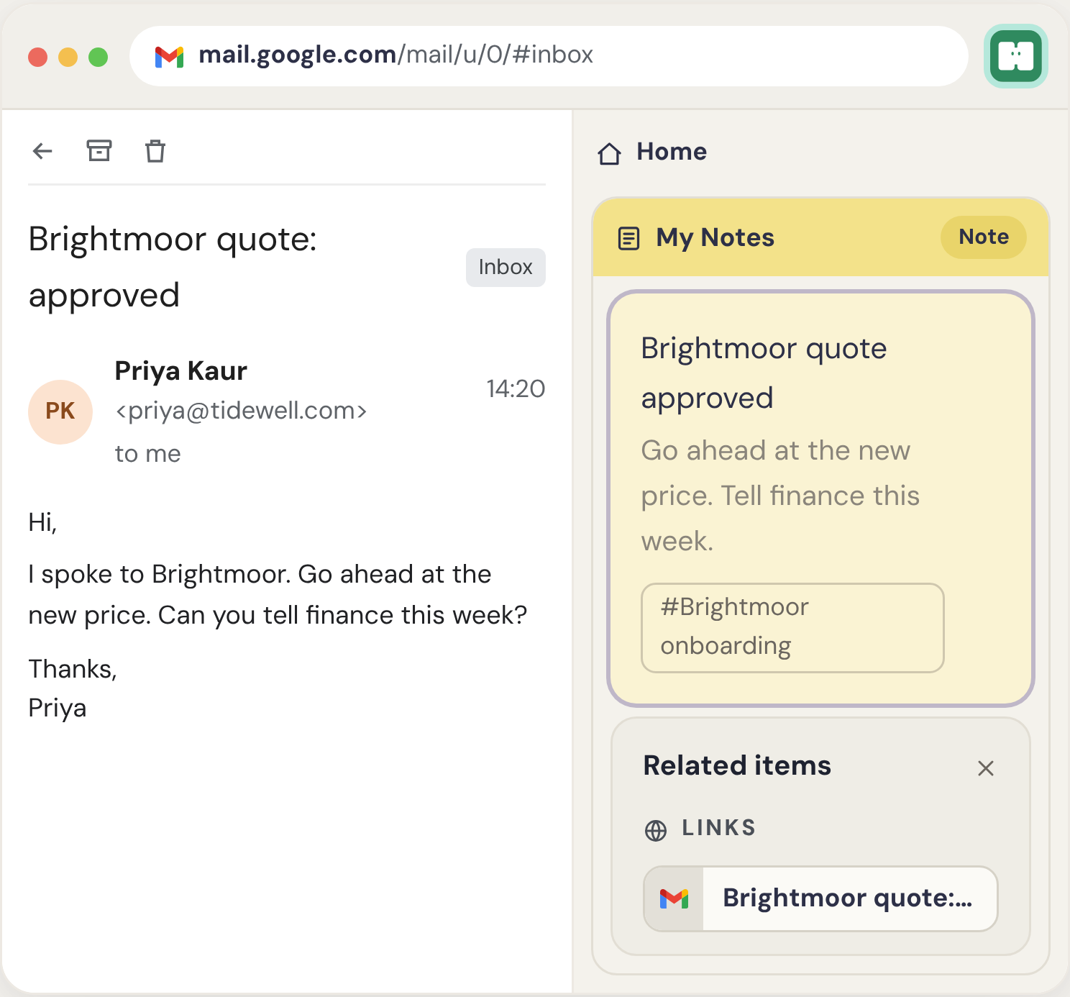Click the Gmail icon on the related link
The height and width of the screenshot is (997, 1070).
675,898
